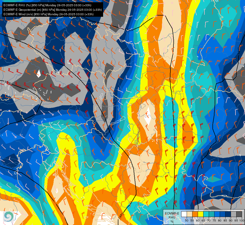
Task: Pick the cyan 65-70 legend swatch
Action: [x=206, y=214]
